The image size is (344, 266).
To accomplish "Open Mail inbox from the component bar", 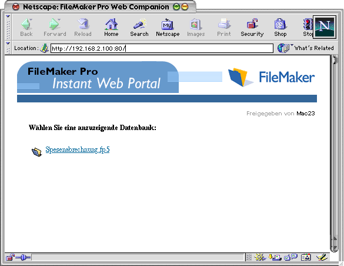I will coord(275,257).
